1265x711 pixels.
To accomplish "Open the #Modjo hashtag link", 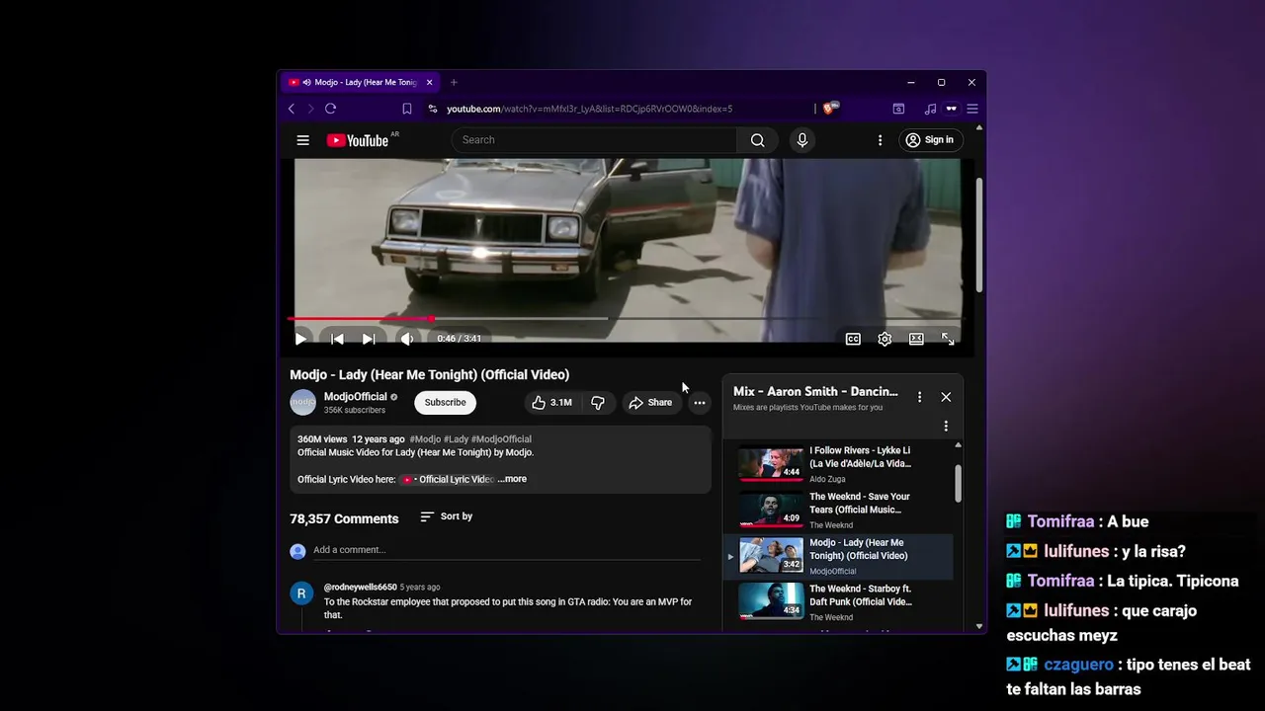I will click(x=425, y=439).
